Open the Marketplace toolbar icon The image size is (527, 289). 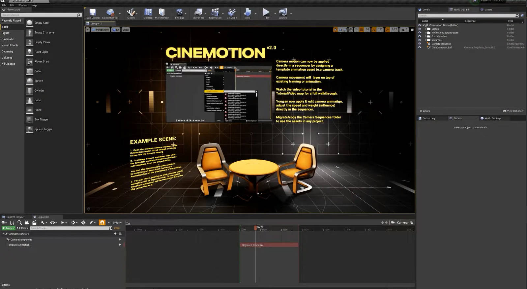click(x=162, y=14)
